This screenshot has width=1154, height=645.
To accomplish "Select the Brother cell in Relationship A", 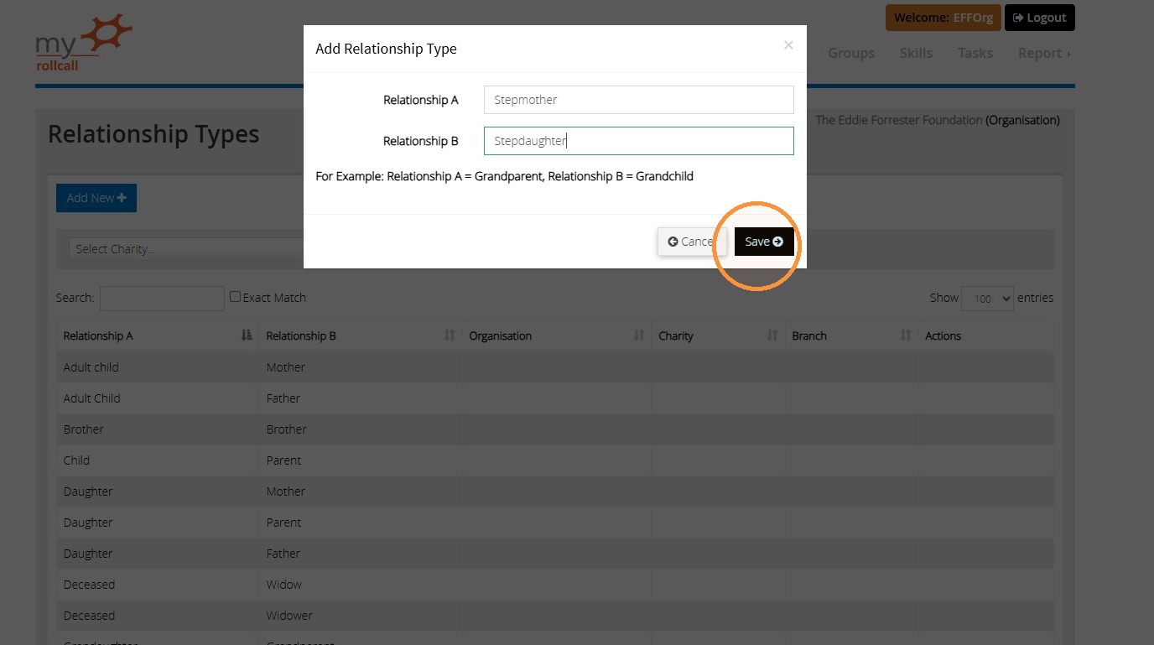I will coord(158,429).
